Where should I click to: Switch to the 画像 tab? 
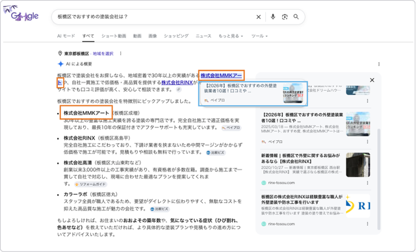153,36
